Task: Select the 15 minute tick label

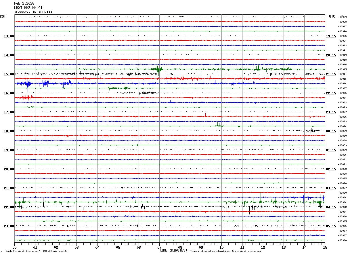Action: 325,247
